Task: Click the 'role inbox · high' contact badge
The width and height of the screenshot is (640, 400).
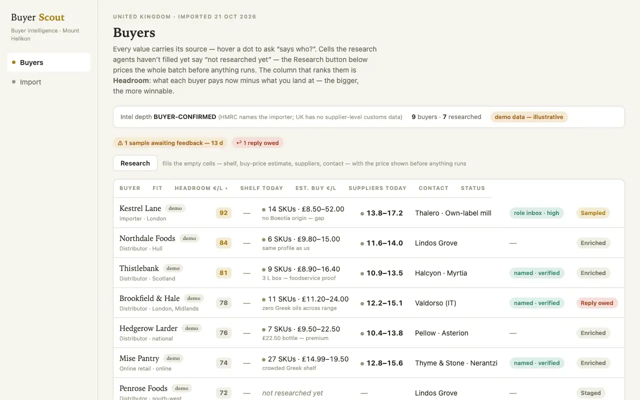Action: pyautogui.click(x=536, y=213)
